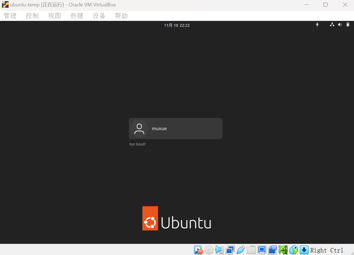Click the recording status icon

pyautogui.click(x=272, y=250)
